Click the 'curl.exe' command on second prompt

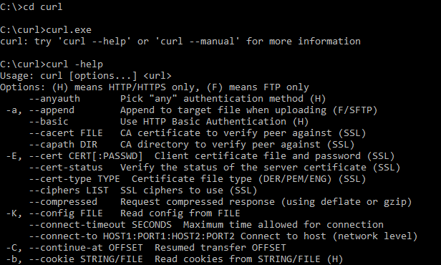pos(69,30)
